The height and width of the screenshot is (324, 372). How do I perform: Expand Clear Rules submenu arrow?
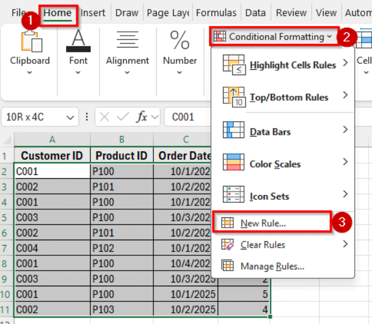tap(345, 244)
